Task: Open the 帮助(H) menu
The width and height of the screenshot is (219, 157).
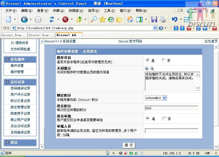Action: [x=141, y=11]
